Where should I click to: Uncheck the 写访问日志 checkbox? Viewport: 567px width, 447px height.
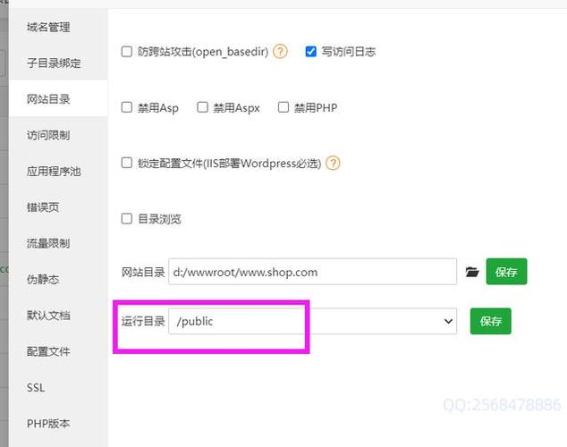click(310, 51)
